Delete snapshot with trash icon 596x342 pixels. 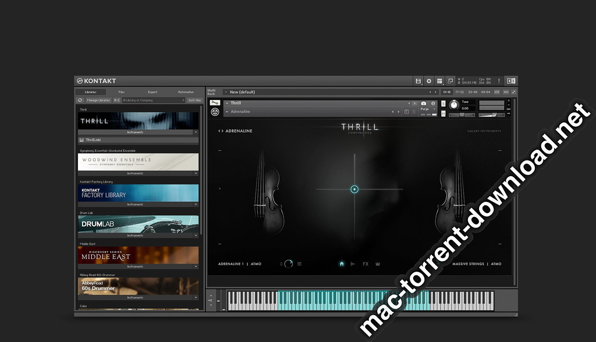414,112
